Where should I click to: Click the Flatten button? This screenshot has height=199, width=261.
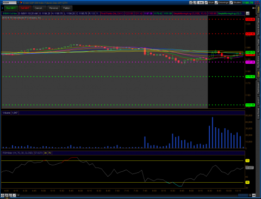click(67, 8)
